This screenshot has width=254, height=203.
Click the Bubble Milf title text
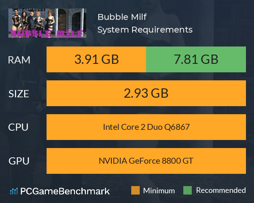click(122, 17)
